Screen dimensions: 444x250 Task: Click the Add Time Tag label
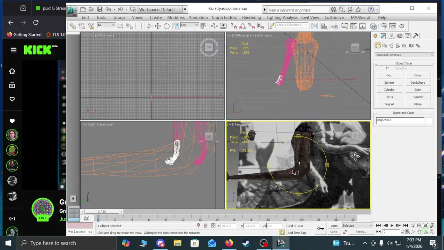pyautogui.click(x=297, y=233)
